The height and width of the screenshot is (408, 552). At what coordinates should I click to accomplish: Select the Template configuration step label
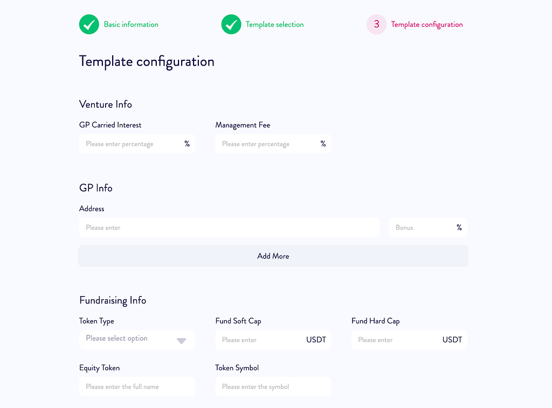[x=427, y=24]
